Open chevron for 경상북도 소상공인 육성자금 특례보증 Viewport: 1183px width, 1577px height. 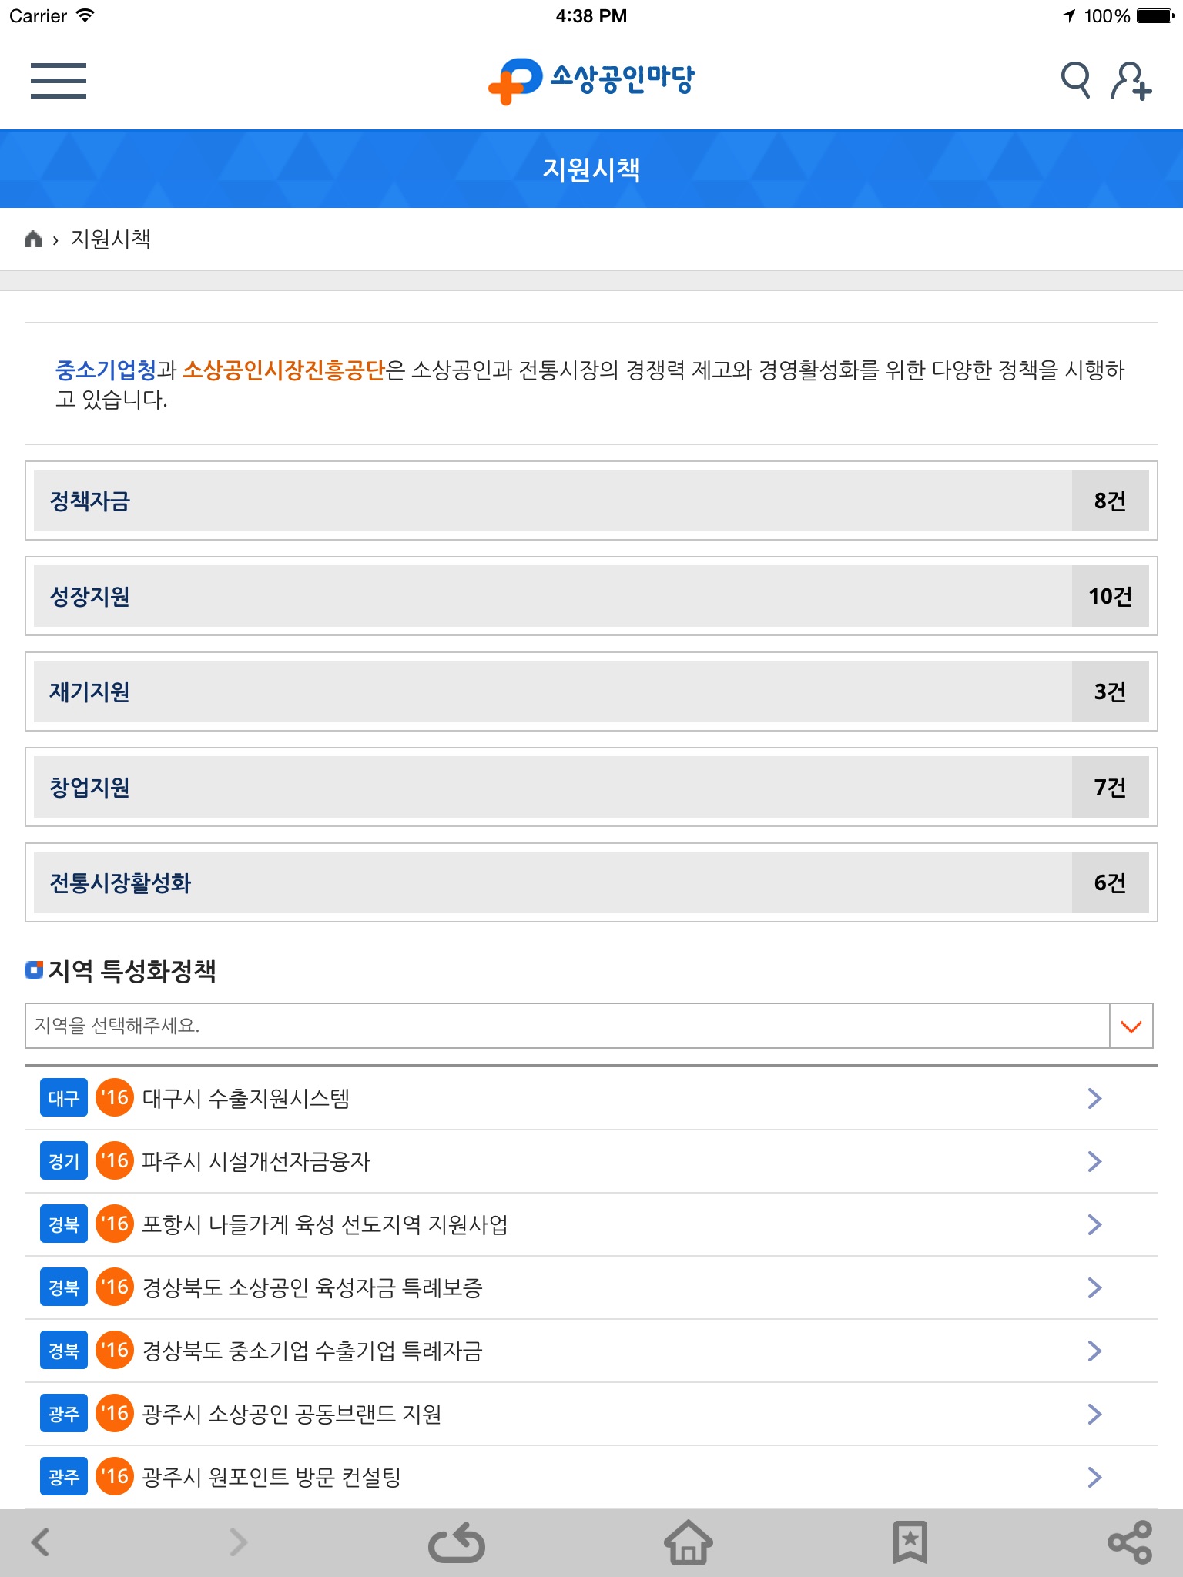[x=1094, y=1287]
